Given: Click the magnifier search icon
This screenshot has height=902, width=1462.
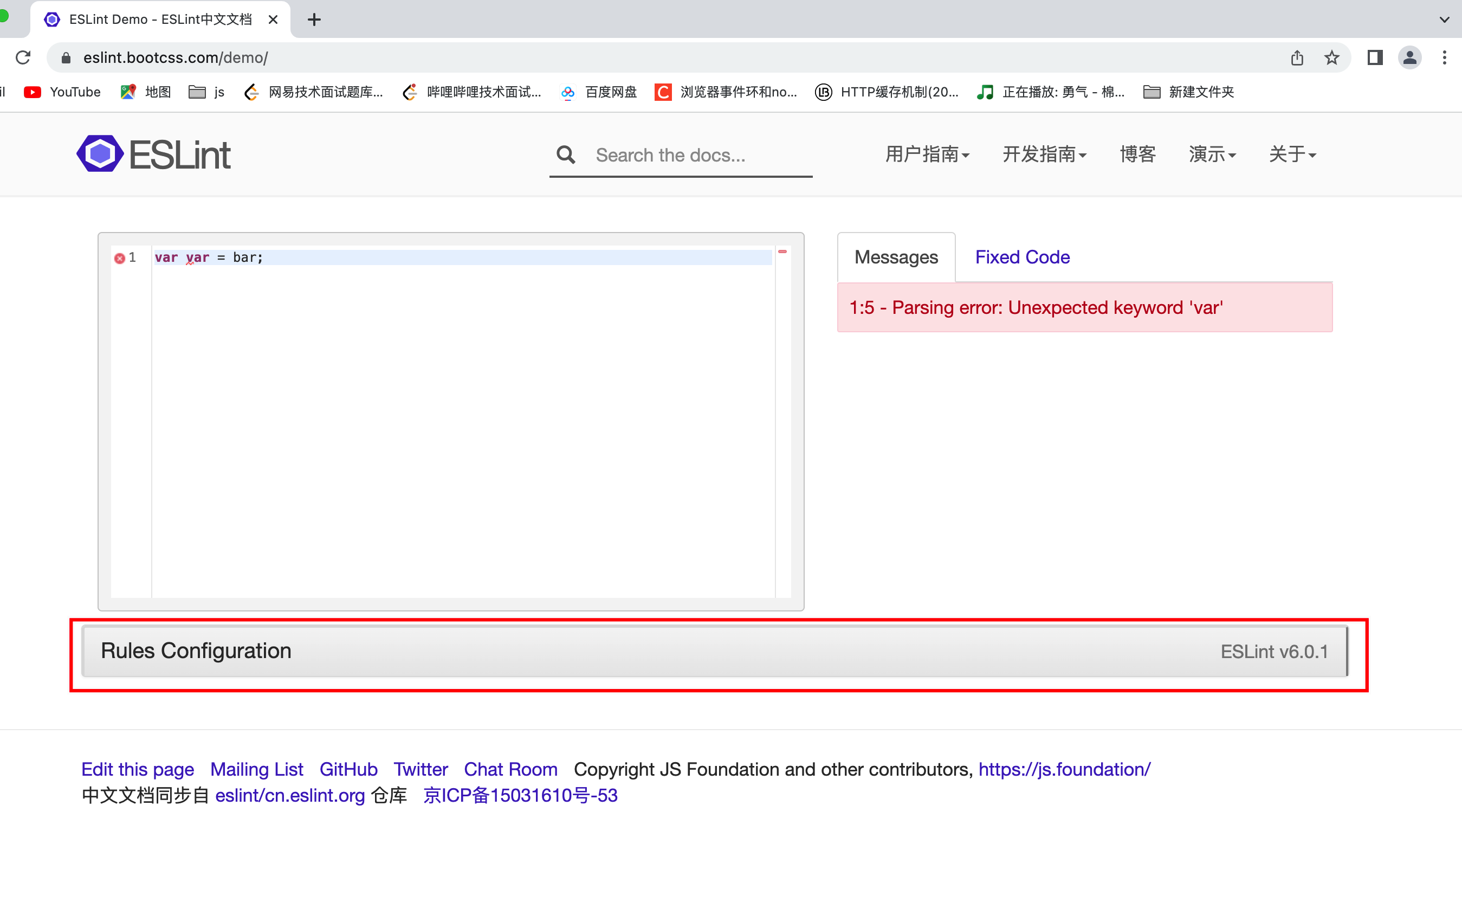Looking at the screenshot, I should pos(565,155).
